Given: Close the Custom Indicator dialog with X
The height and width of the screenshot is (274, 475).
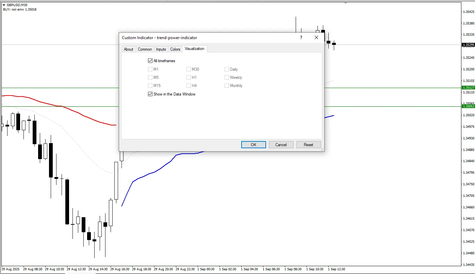Looking at the screenshot, I should [316, 38].
